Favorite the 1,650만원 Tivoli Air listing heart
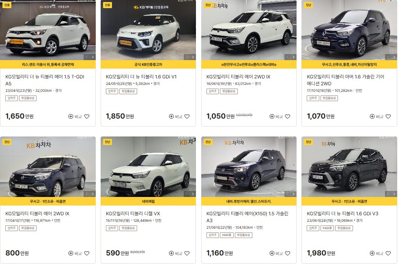The height and width of the screenshot is (264, 398). click(x=87, y=117)
